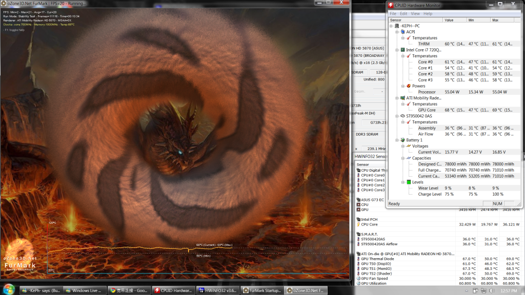This screenshot has width=525, height=295.
Task: Open the Edit menu in Hardware Monitor
Action: (x=403, y=14)
